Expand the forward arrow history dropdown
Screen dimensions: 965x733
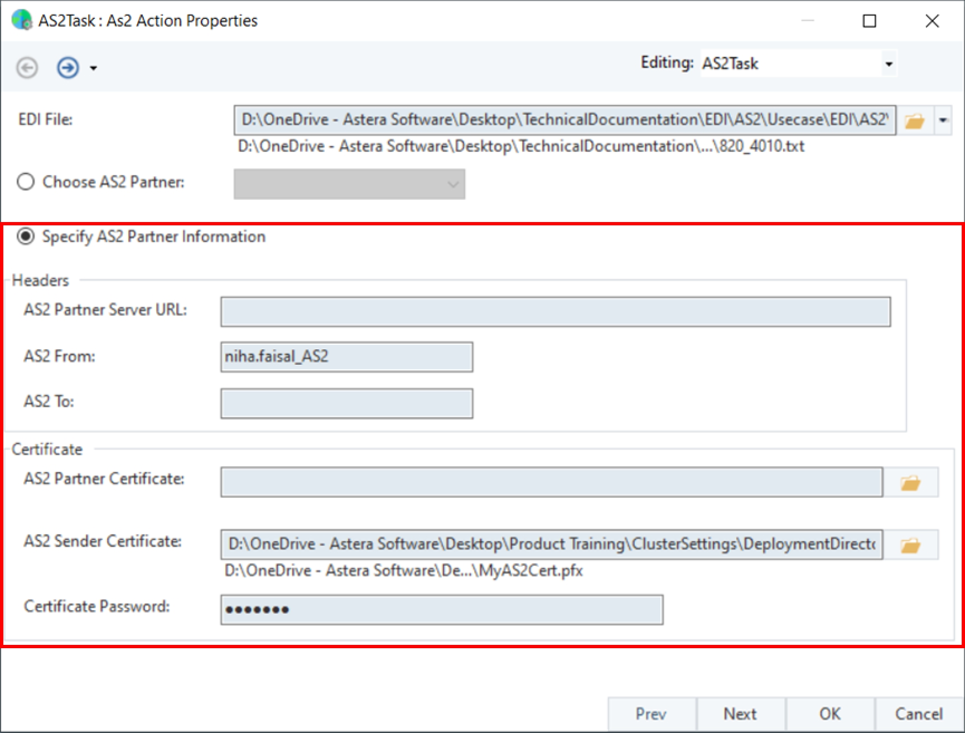pyautogui.click(x=93, y=69)
